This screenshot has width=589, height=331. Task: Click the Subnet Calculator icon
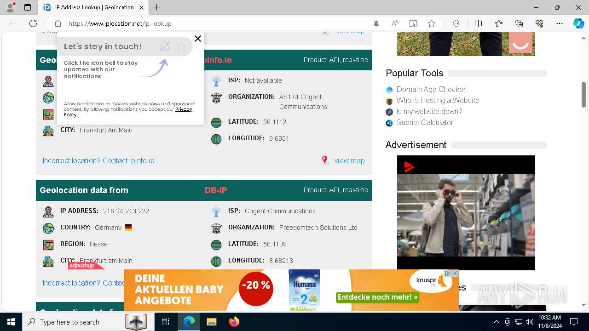[389, 123]
